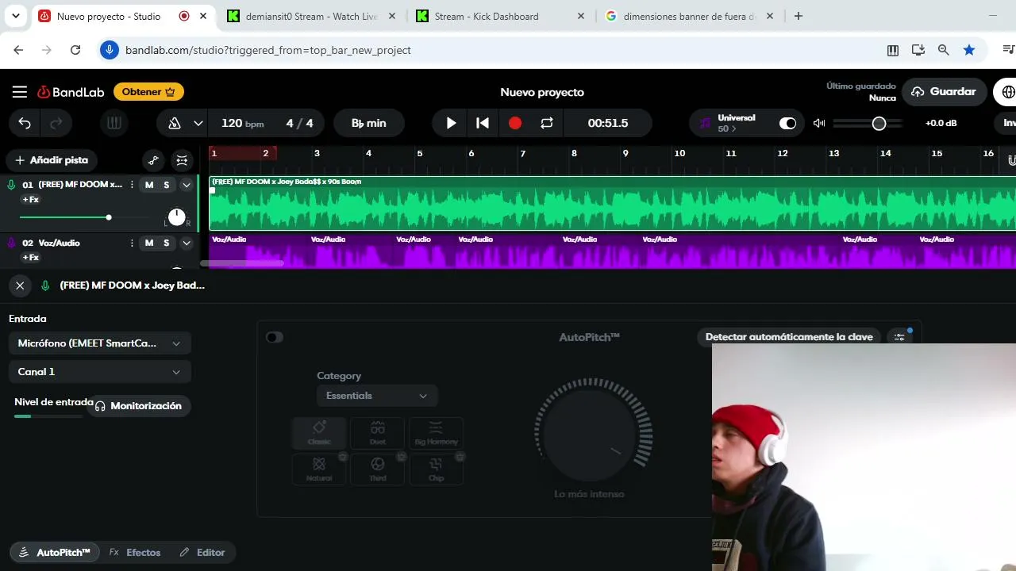Switch to the Efectos tab
The width and height of the screenshot is (1016, 571).
point(135,553)
